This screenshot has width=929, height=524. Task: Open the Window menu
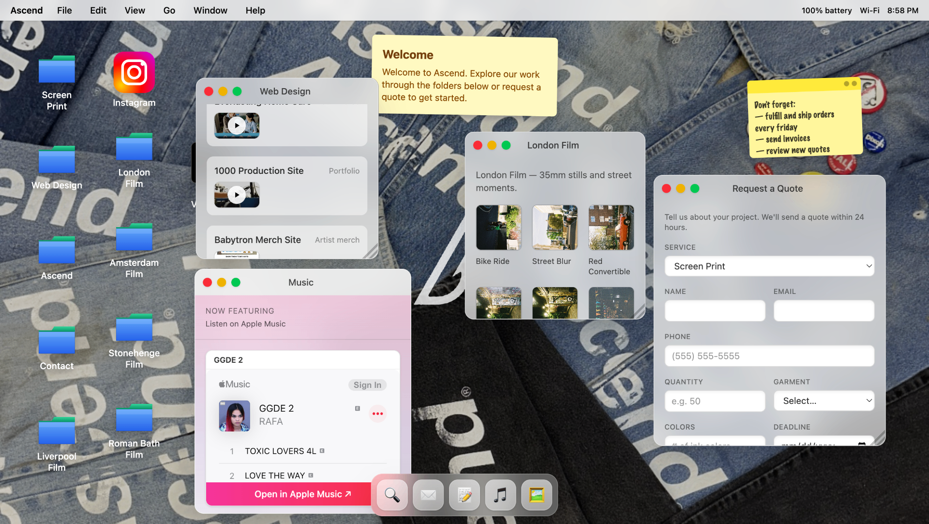click(210, 10)
